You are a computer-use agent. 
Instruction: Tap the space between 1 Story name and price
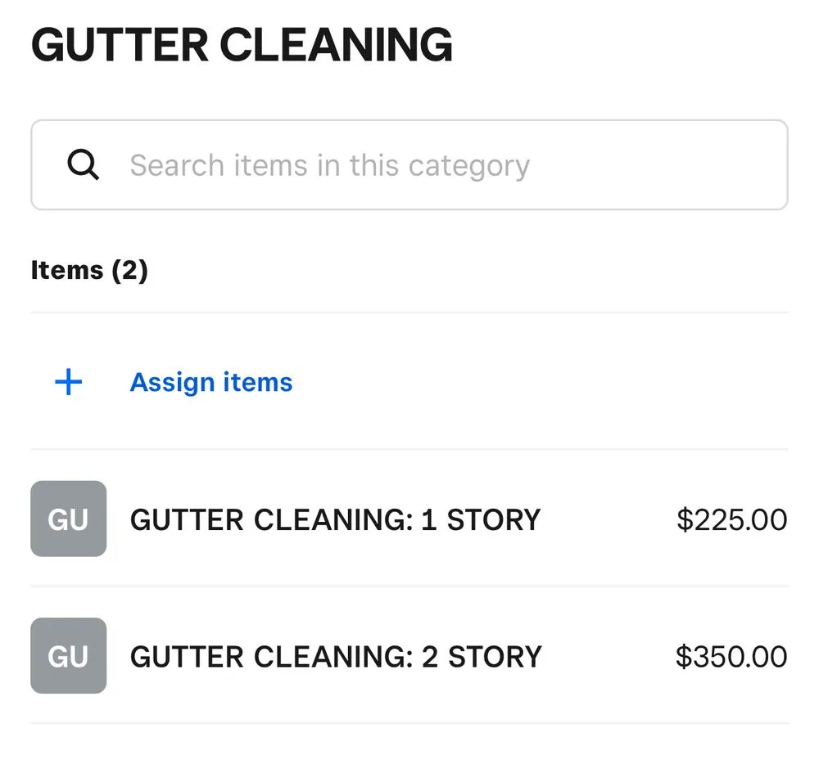click(x=606, y=519)
